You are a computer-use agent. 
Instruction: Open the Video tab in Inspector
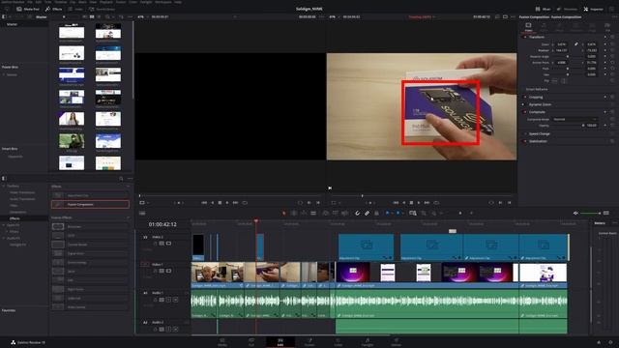click(528, 27)
